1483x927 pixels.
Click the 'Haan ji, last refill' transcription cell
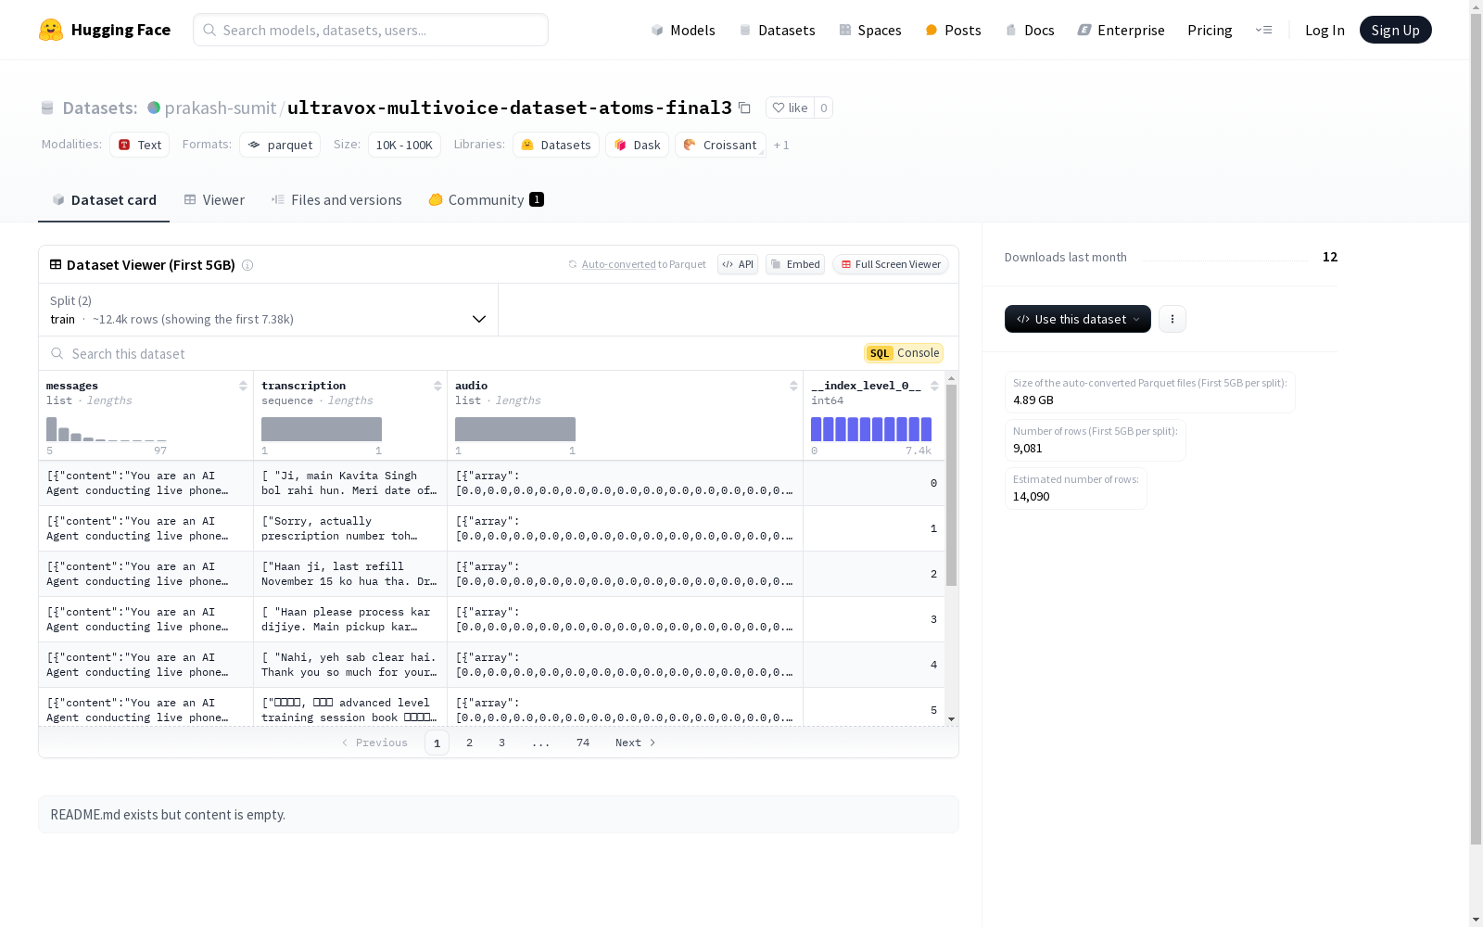pyautogui.click(x=350, y=574)
